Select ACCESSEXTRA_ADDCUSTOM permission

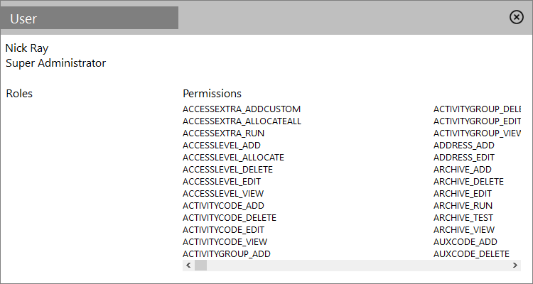[x=242, y=109]
